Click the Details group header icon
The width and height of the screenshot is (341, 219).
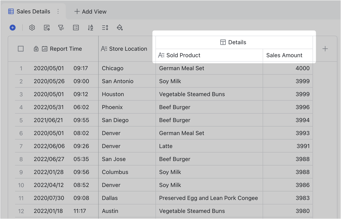[x=223, y=42]
